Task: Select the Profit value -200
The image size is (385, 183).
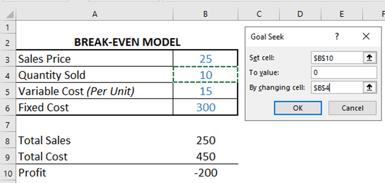Action: click(x=206, y=173)
